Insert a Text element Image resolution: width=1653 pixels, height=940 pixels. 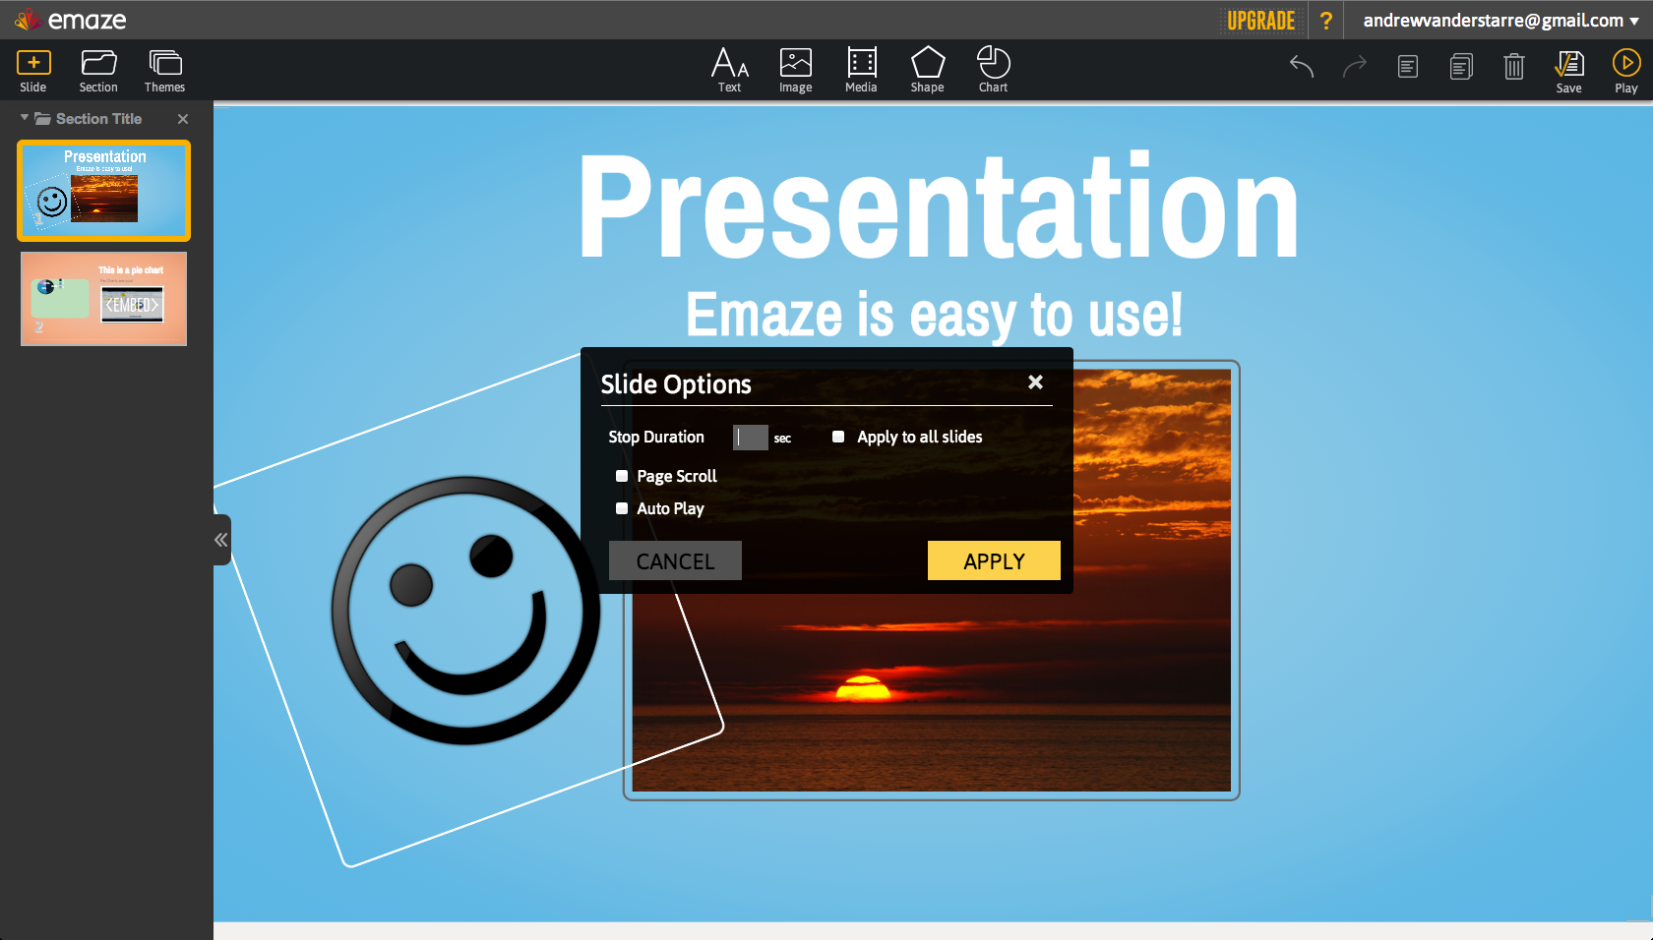click(729, 71)
